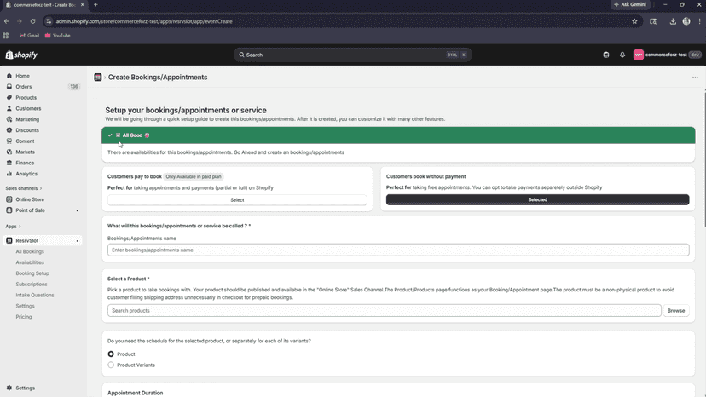Go to Availabilities in ResrvSlot menu
This screenshot has height=397, width=706.
tap(30, 262)
